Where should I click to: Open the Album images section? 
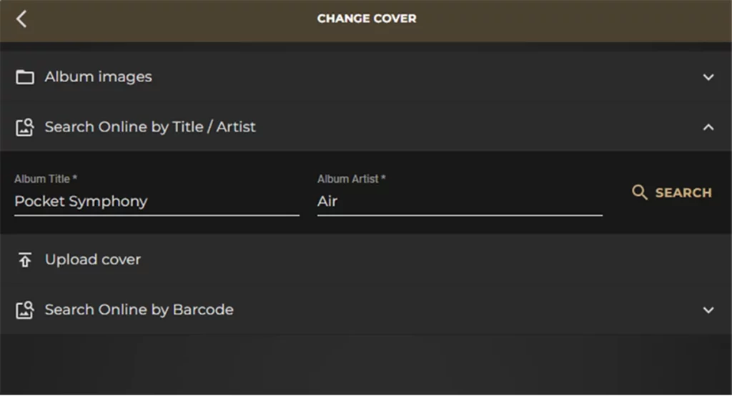99,77
